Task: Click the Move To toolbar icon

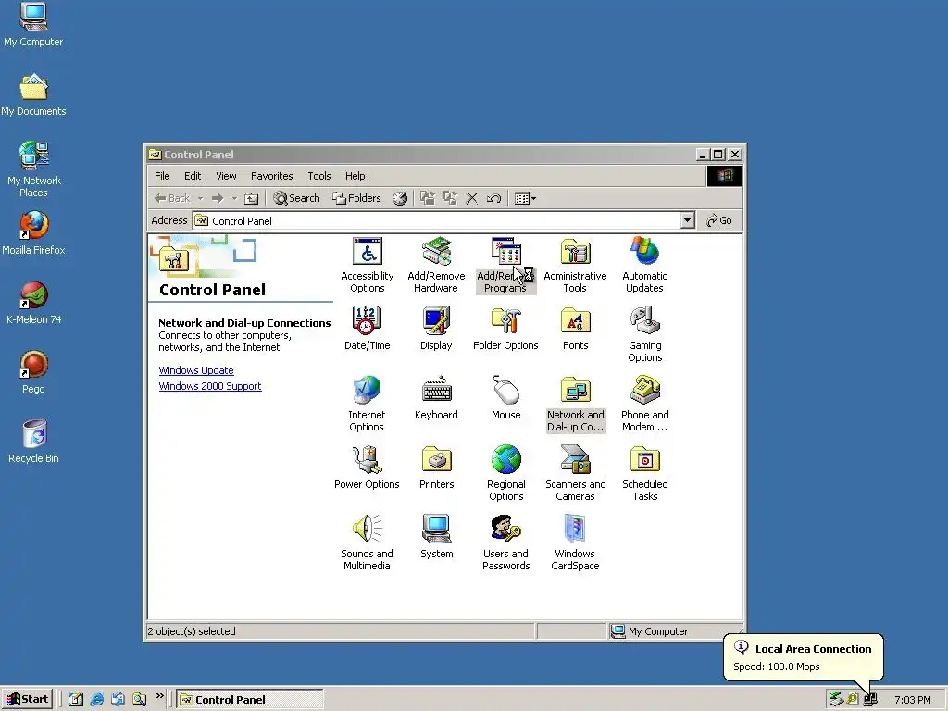Action: (428, 198)
